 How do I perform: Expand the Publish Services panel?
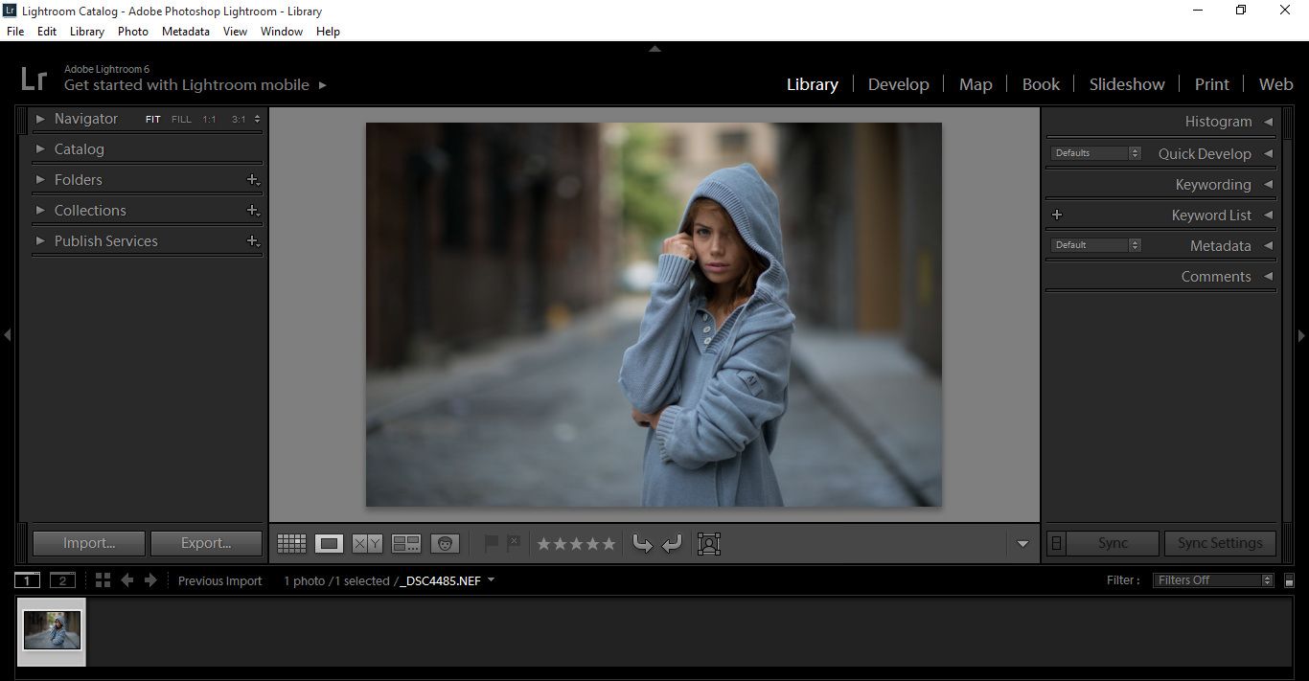click(x=40, y=241)
